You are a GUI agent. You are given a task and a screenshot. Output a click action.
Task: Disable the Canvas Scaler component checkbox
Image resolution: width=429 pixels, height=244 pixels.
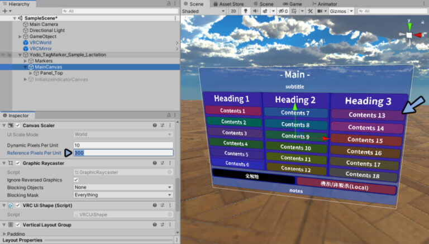point(18,125)
